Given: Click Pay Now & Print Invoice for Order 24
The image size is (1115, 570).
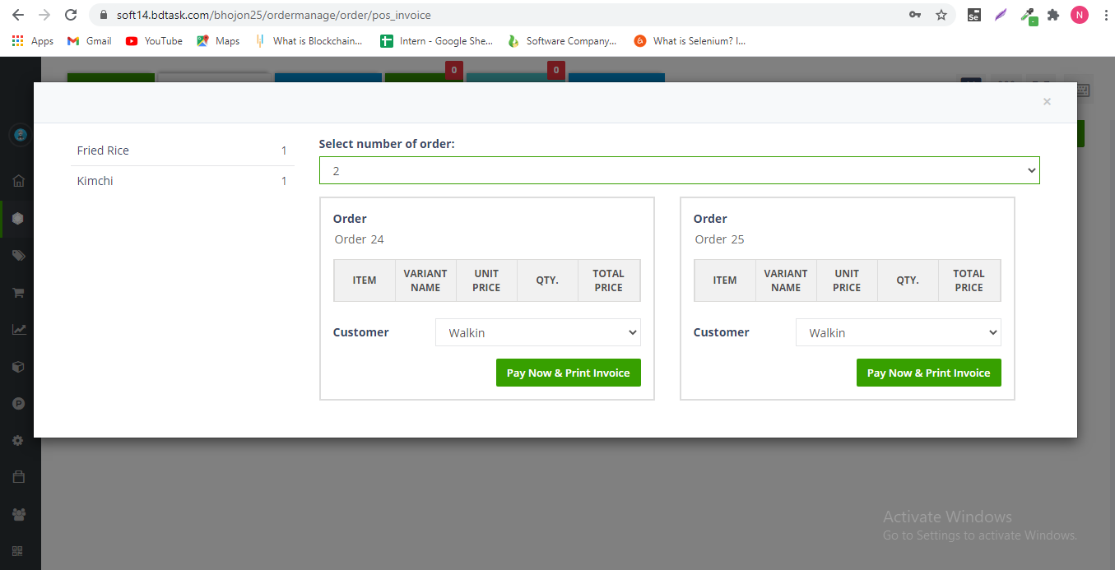Looking at the screenshot, I should 568,373.
